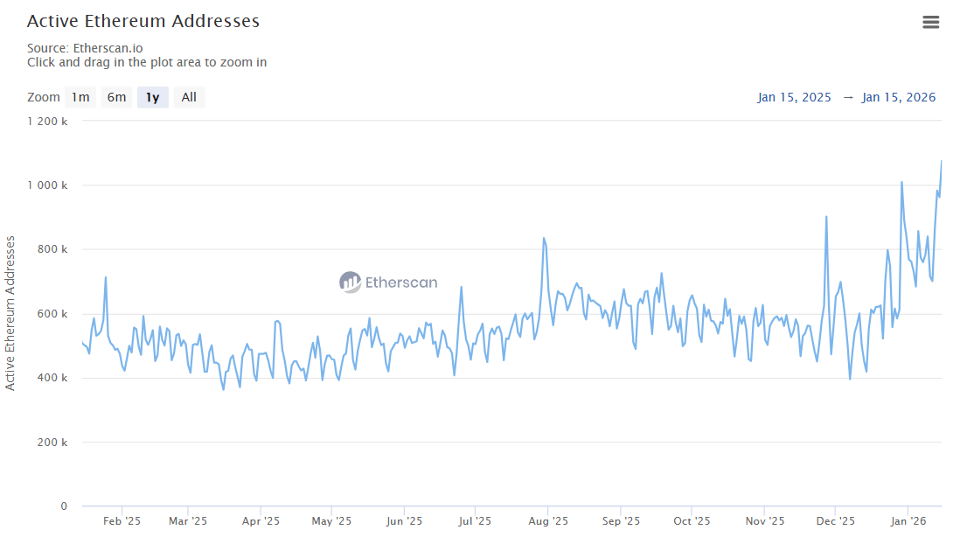Show all data with All zoom button

point(189,97)
